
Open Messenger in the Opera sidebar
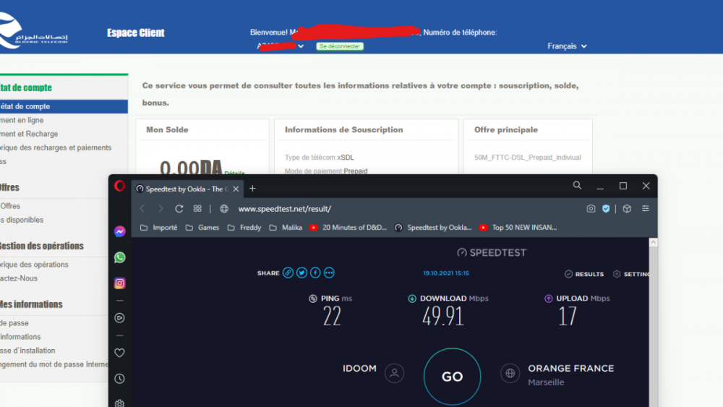point(120,231)
